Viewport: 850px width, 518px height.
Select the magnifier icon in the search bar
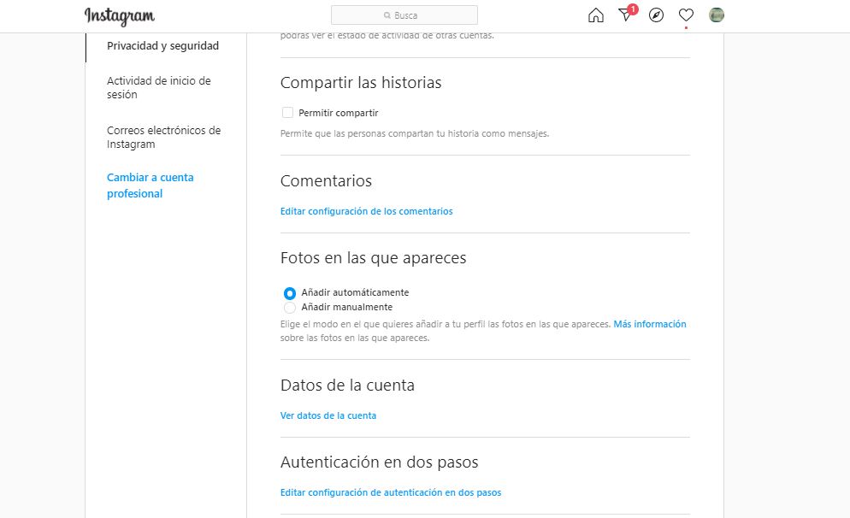click(387, 15)
